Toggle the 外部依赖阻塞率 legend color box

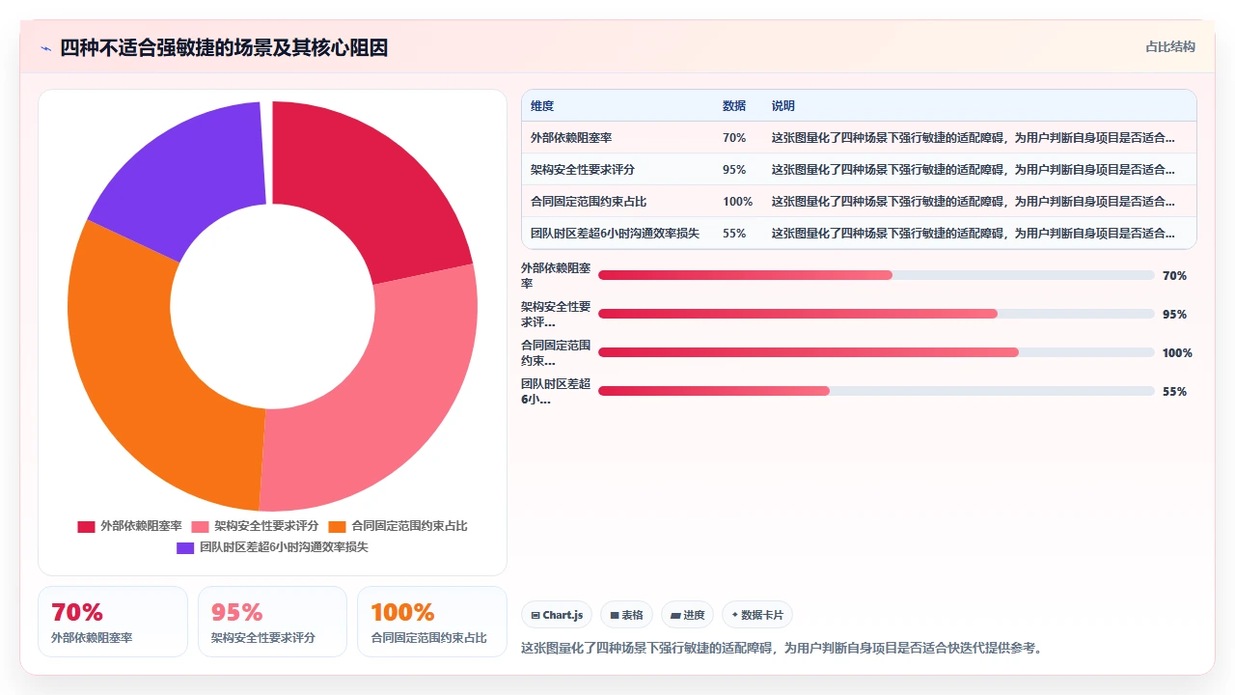[x=86, y=527]
